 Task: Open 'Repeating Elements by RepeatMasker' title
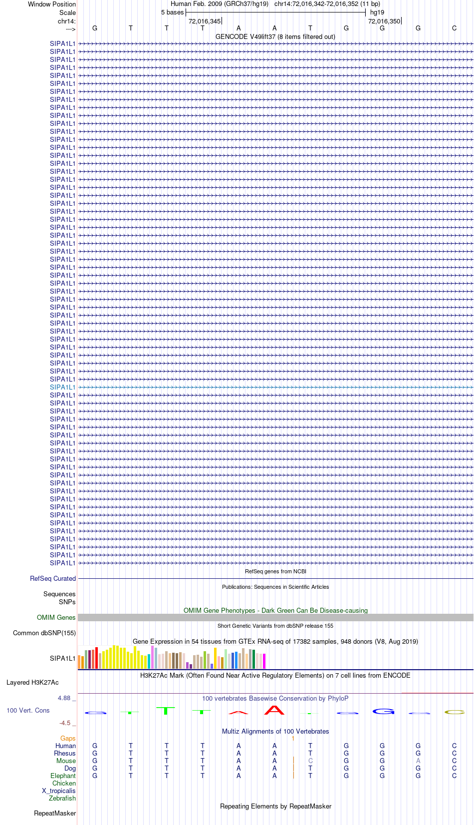coord(275,806)
